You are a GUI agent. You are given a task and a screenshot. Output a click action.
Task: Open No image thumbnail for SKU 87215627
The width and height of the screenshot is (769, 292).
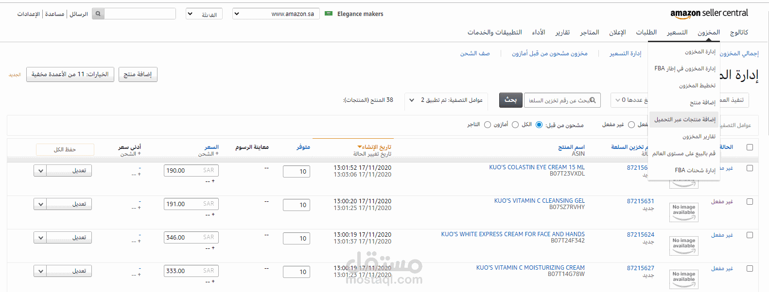coord(684,279)
